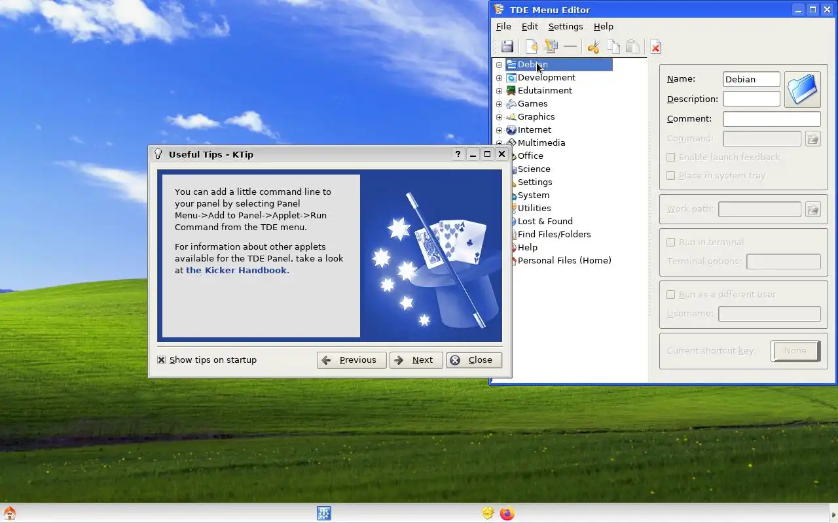Screen dimensions: 838x523
Task: Click the Previous tip button
Action: [x=352, y=360]
